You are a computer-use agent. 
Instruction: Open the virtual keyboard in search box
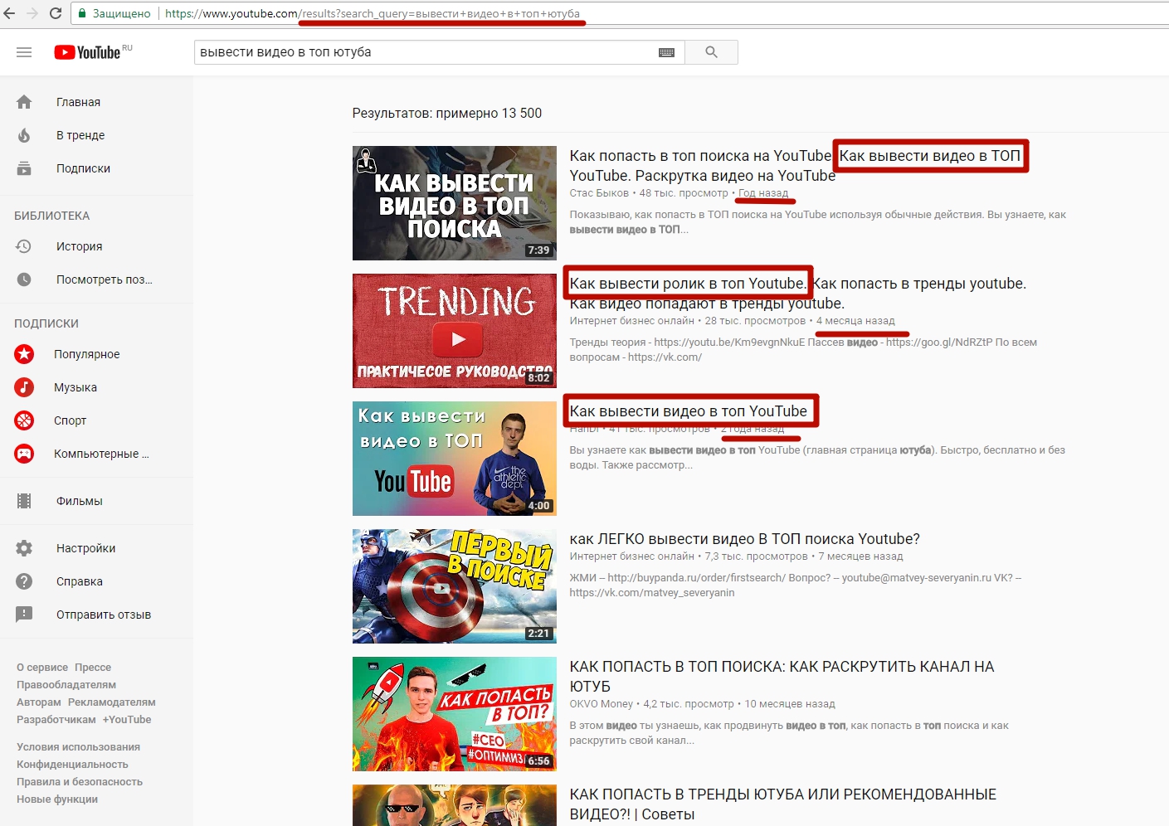(666, 52)
